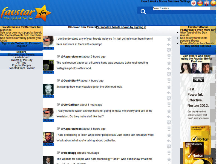Star the Vader cut off Luke's hand tweet
Screen dimensions: 219x164
(169, 63)
